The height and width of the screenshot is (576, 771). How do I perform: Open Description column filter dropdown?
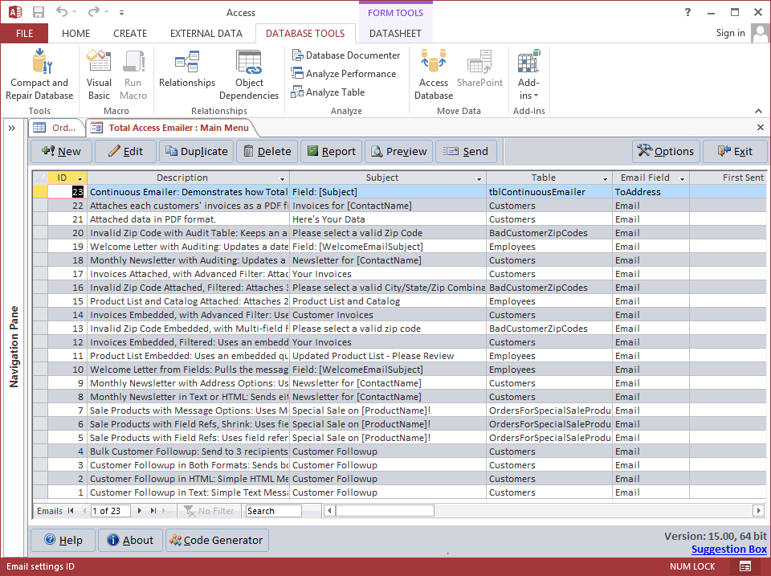[x=282, y=178]
